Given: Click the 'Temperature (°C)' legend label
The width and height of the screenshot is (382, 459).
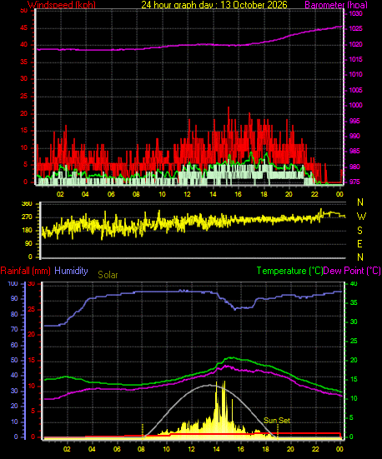Looking at the screenshot, I should (x=289, y=271).
